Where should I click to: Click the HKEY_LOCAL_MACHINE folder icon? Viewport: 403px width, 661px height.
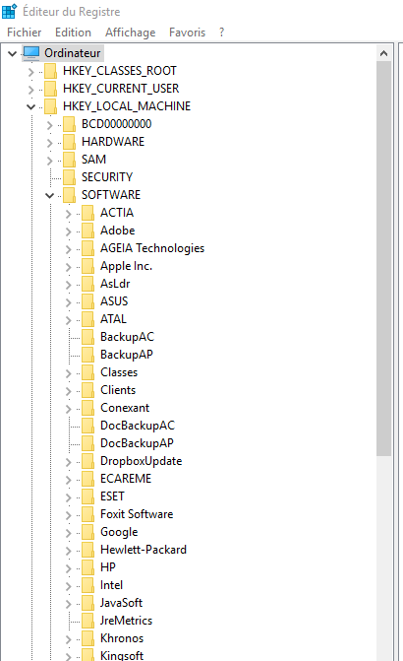click(x=50, y=106)
